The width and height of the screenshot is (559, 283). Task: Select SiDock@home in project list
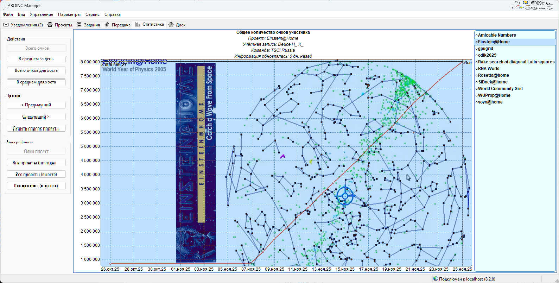(x=515, y=82)
